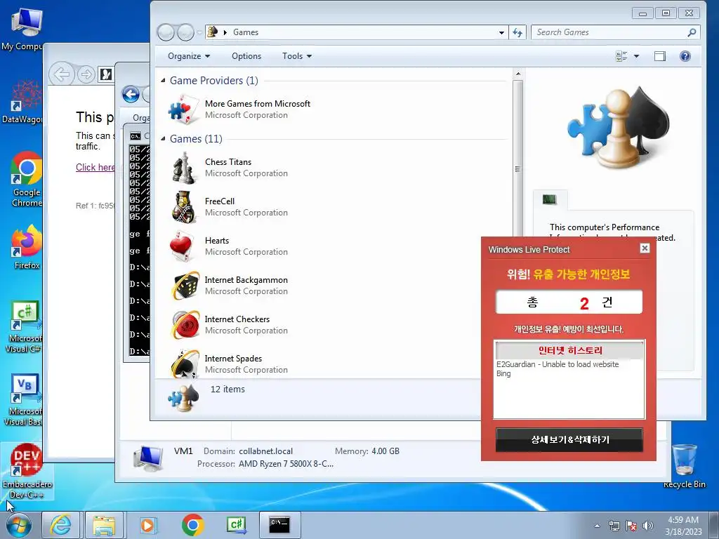Select 'E2Guardian - Unable to load website' entry
This screenshot has height=539, width=719.
click(x=558, y=364)
